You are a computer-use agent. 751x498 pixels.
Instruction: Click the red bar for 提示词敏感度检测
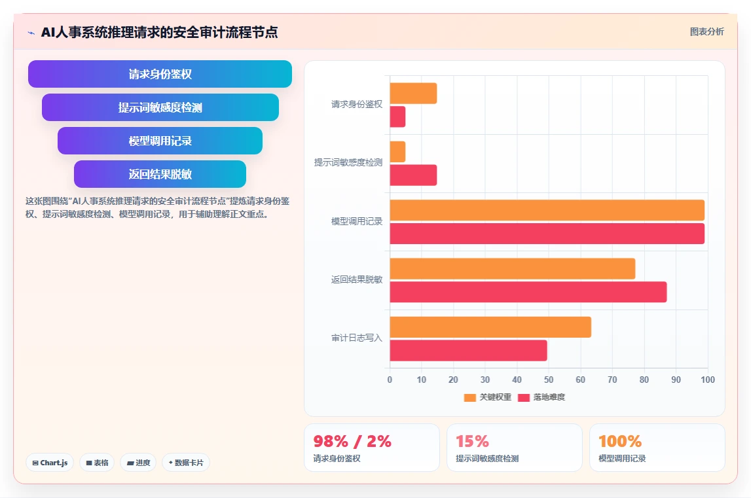pyautogui.click(x=413, y=175)
